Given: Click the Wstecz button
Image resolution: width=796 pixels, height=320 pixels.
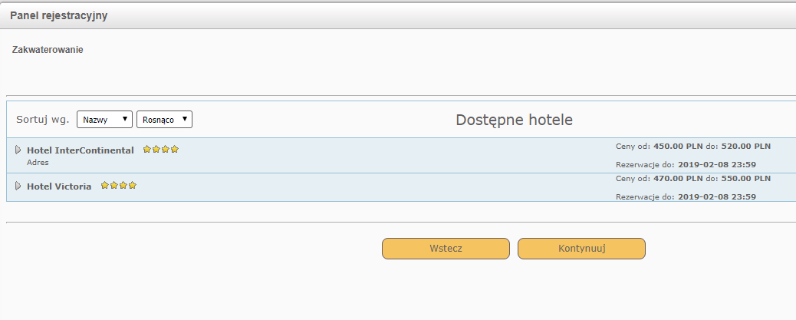Looking at the screenshot, I should (x=446, y=249).
